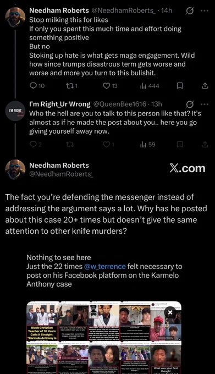Open more options on Needham Roberts' post
215x374 pixels.
click(x=205, y=11)
